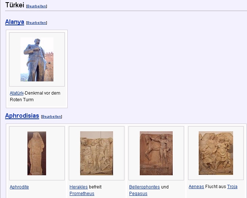The height and width of the screenshot is (198, 247).
Task: Follow the Atatürk caption link
Action: 16,93
